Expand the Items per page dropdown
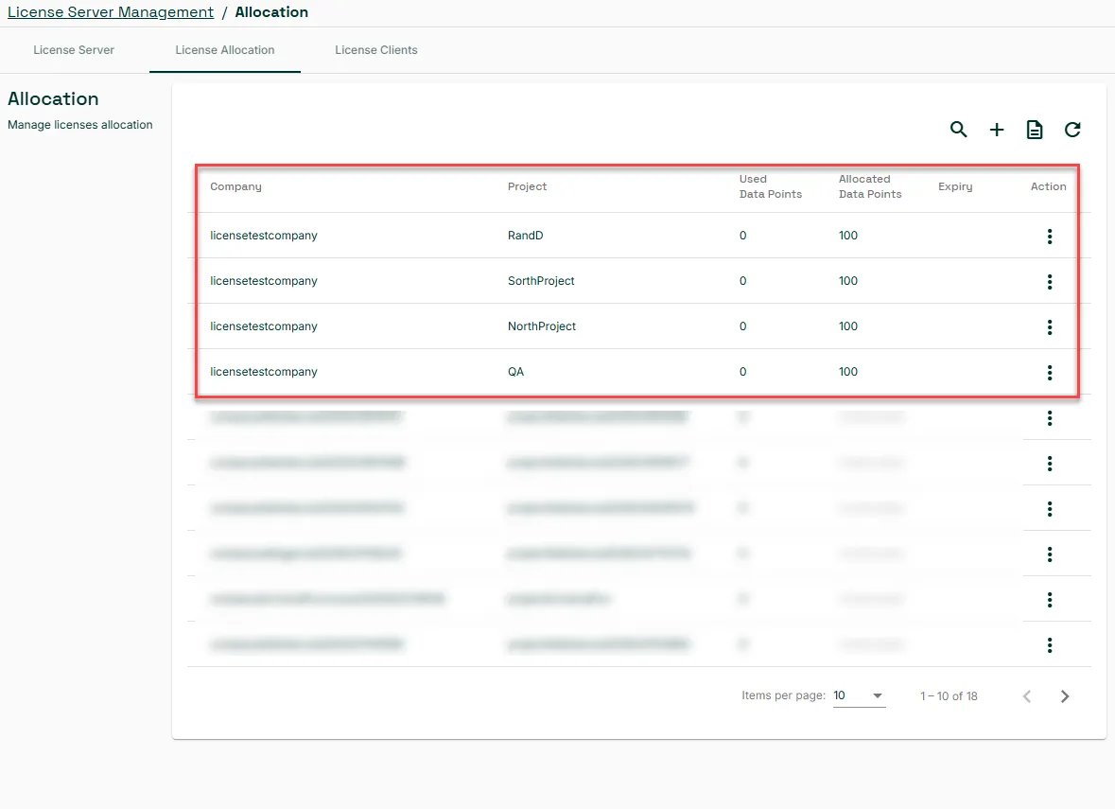Image resolution: width=1115 pixels, height=809 pixels. (x=859, y=695)
